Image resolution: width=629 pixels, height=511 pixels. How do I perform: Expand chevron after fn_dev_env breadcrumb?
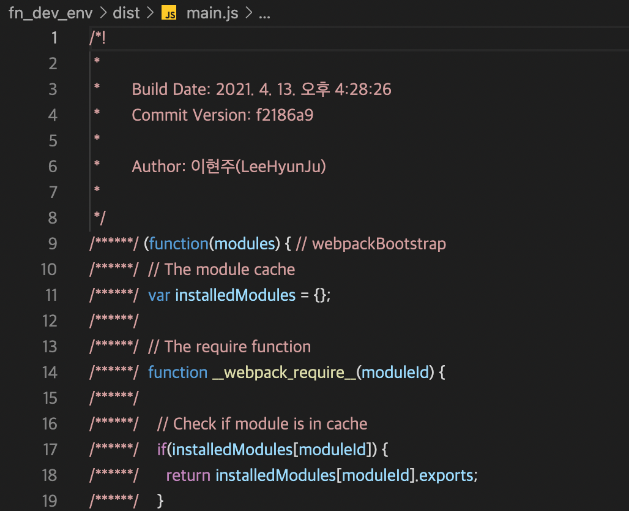coord(103,13)
